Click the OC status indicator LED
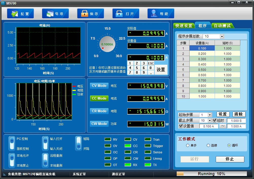Viewport: 254px width, 179px height. coord(108,152)
